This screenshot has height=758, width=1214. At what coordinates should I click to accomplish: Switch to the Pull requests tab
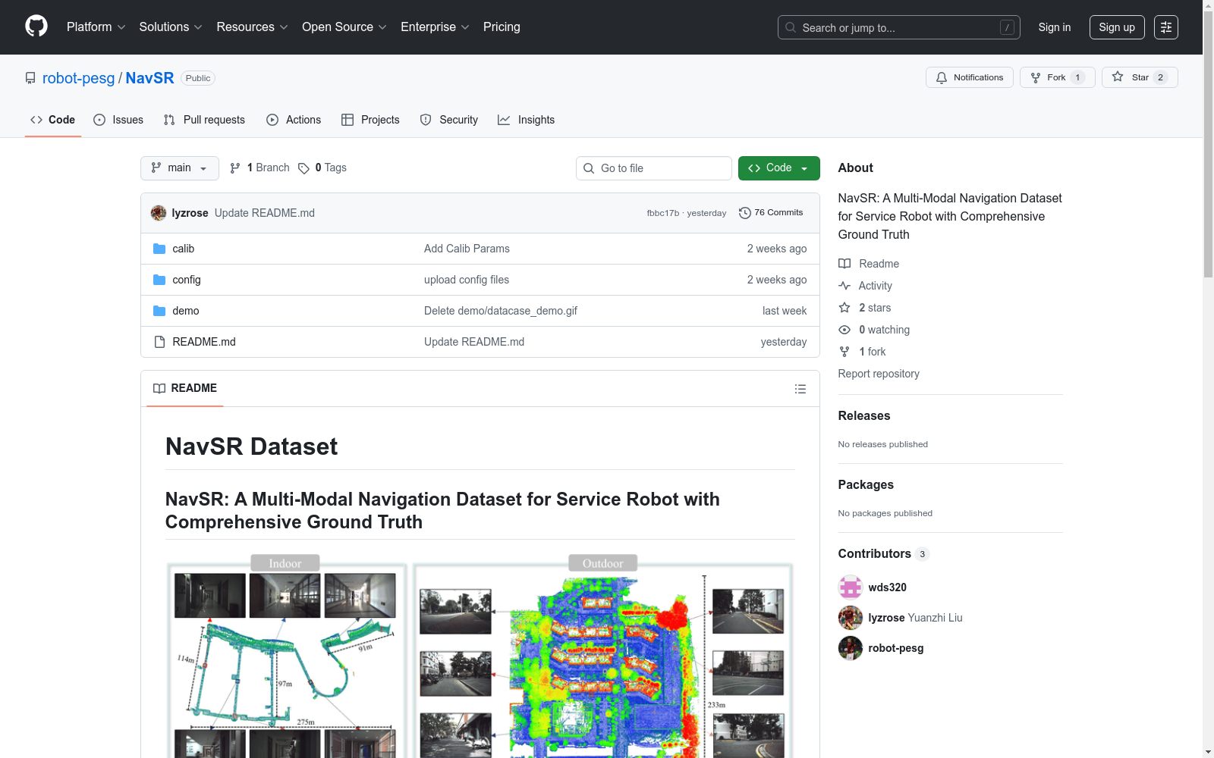point(204,120)
